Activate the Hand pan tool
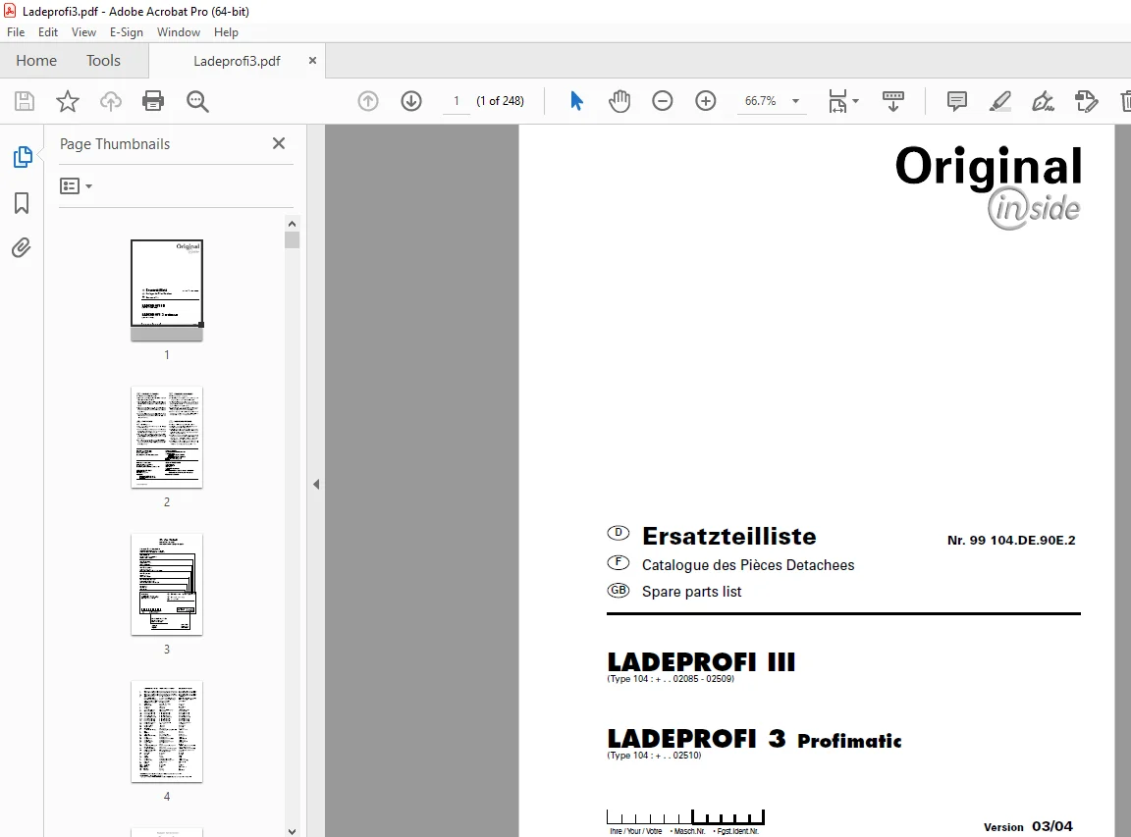Screen dimensions: 1131x837 point(619,101)
